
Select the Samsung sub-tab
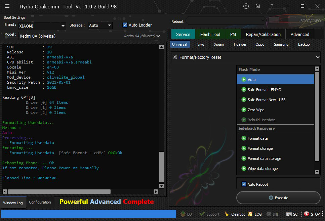coord(281,44)
